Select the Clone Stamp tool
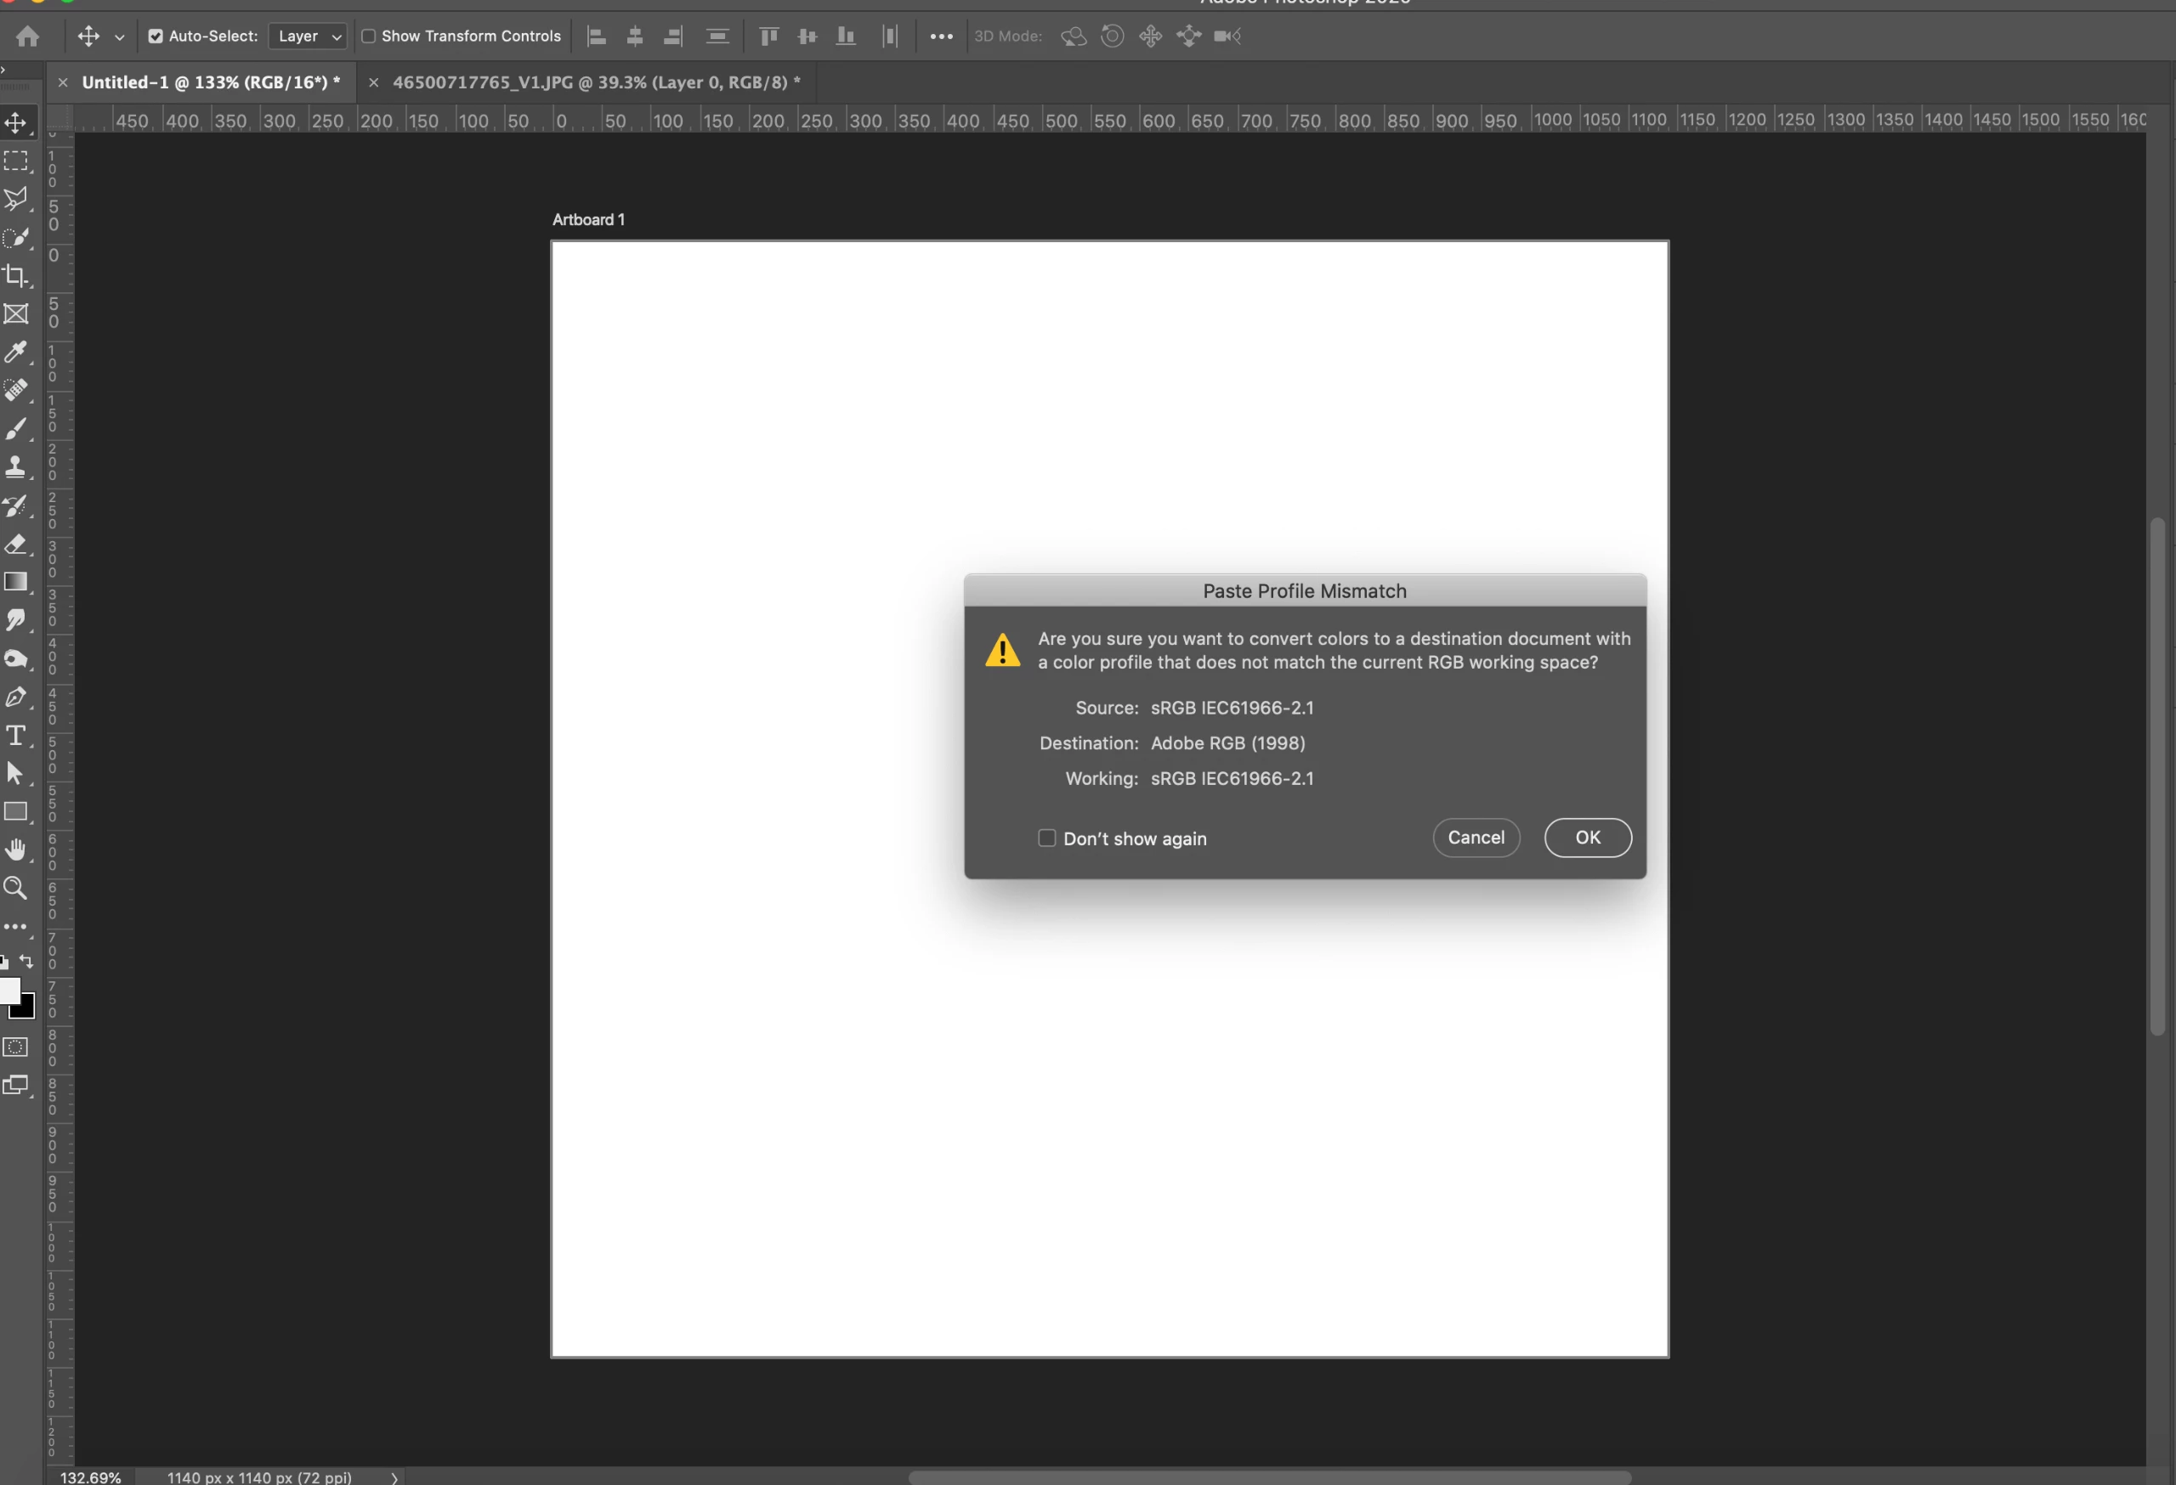This screenshot has height=1485, width=2176. (x=16, y=467)
